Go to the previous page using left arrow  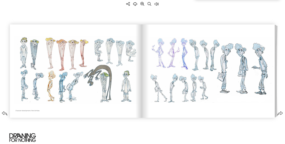tap(4, 113)
